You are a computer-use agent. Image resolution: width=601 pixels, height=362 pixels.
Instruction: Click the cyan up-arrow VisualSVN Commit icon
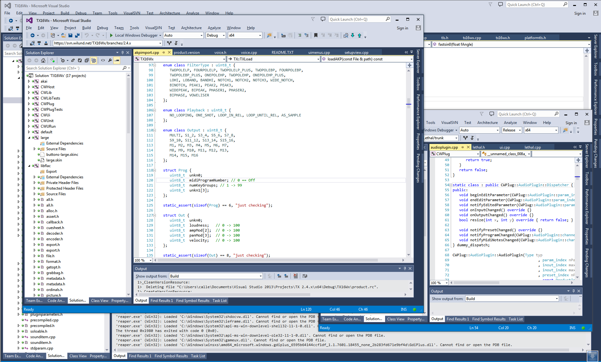(x=360, y=35)
